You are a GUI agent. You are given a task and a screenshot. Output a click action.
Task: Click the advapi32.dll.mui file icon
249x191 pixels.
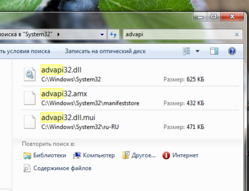pyautogui.click(x=29, y=121)
